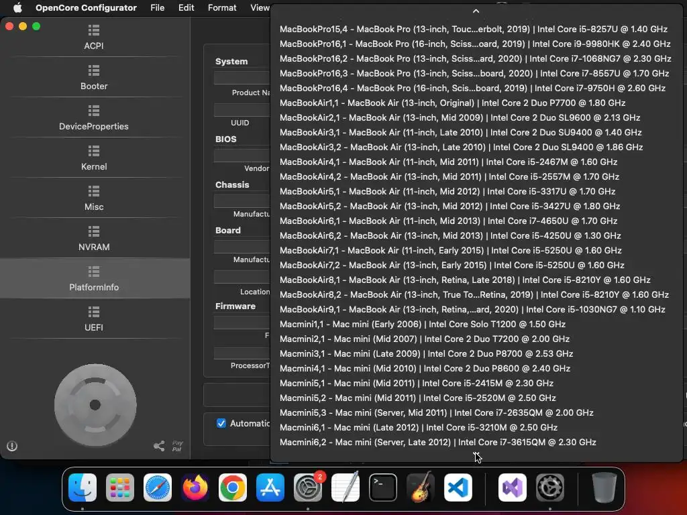This screenshot has width=687, height=515.
Task: Select MacBookAir6,2 i5-4250U model
Action: pos(476,235)
